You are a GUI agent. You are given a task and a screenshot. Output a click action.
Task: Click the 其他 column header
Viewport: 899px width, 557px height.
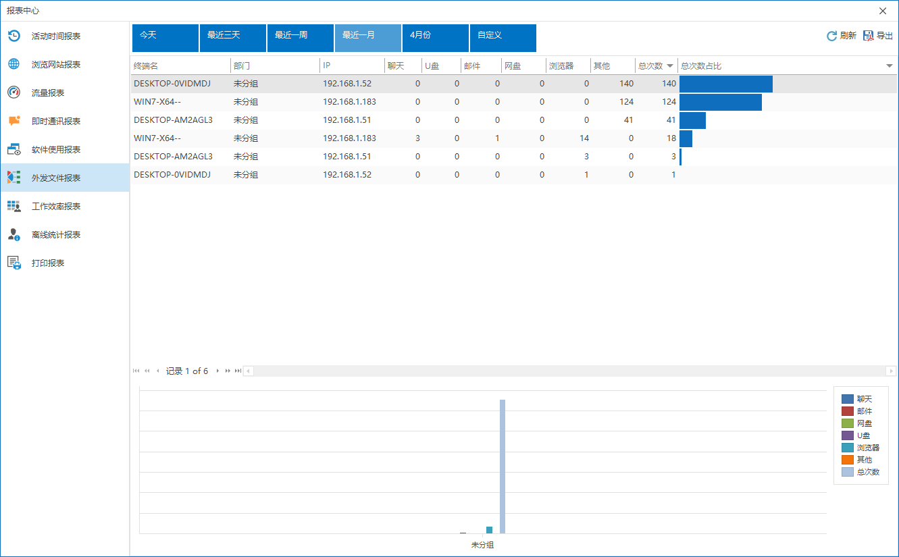point(613,65)
